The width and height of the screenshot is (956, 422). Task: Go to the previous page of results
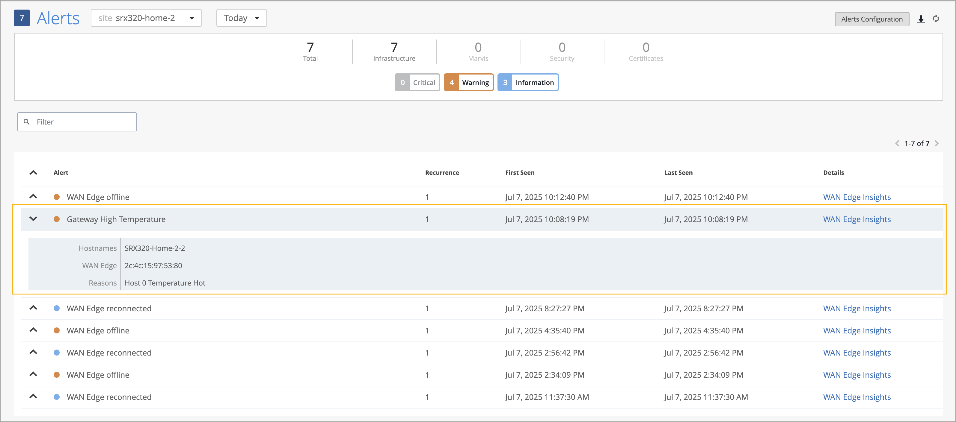click(x=897, y=143)
